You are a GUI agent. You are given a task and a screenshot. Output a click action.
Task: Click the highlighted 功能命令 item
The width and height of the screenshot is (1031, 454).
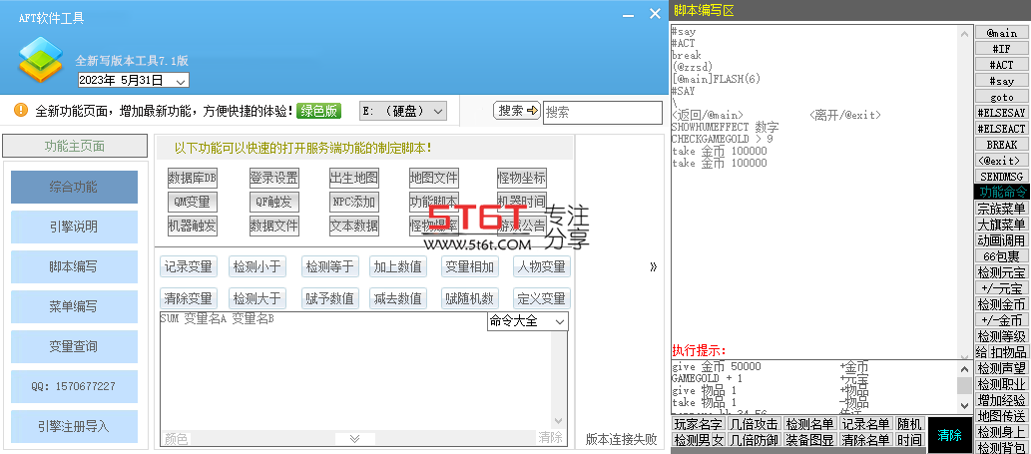(1001, 192)
